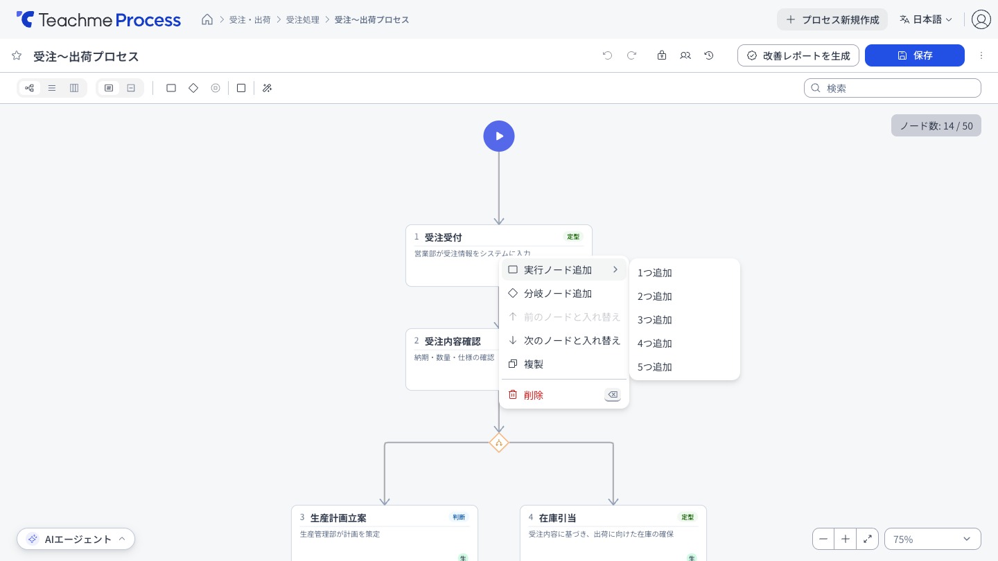Expand the 実行ノード追加 submenu
Viewport: 998px width, 561px height.
click(x=564, y=269)
